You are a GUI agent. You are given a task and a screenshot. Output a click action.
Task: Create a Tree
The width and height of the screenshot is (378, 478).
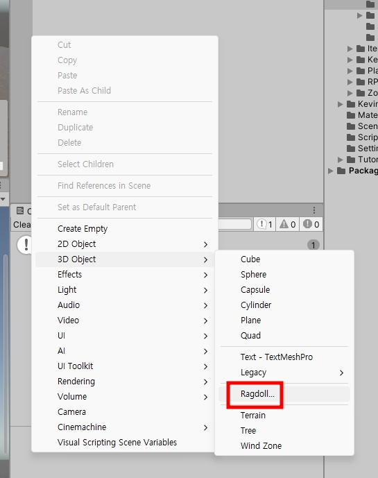tap(284, 430)
